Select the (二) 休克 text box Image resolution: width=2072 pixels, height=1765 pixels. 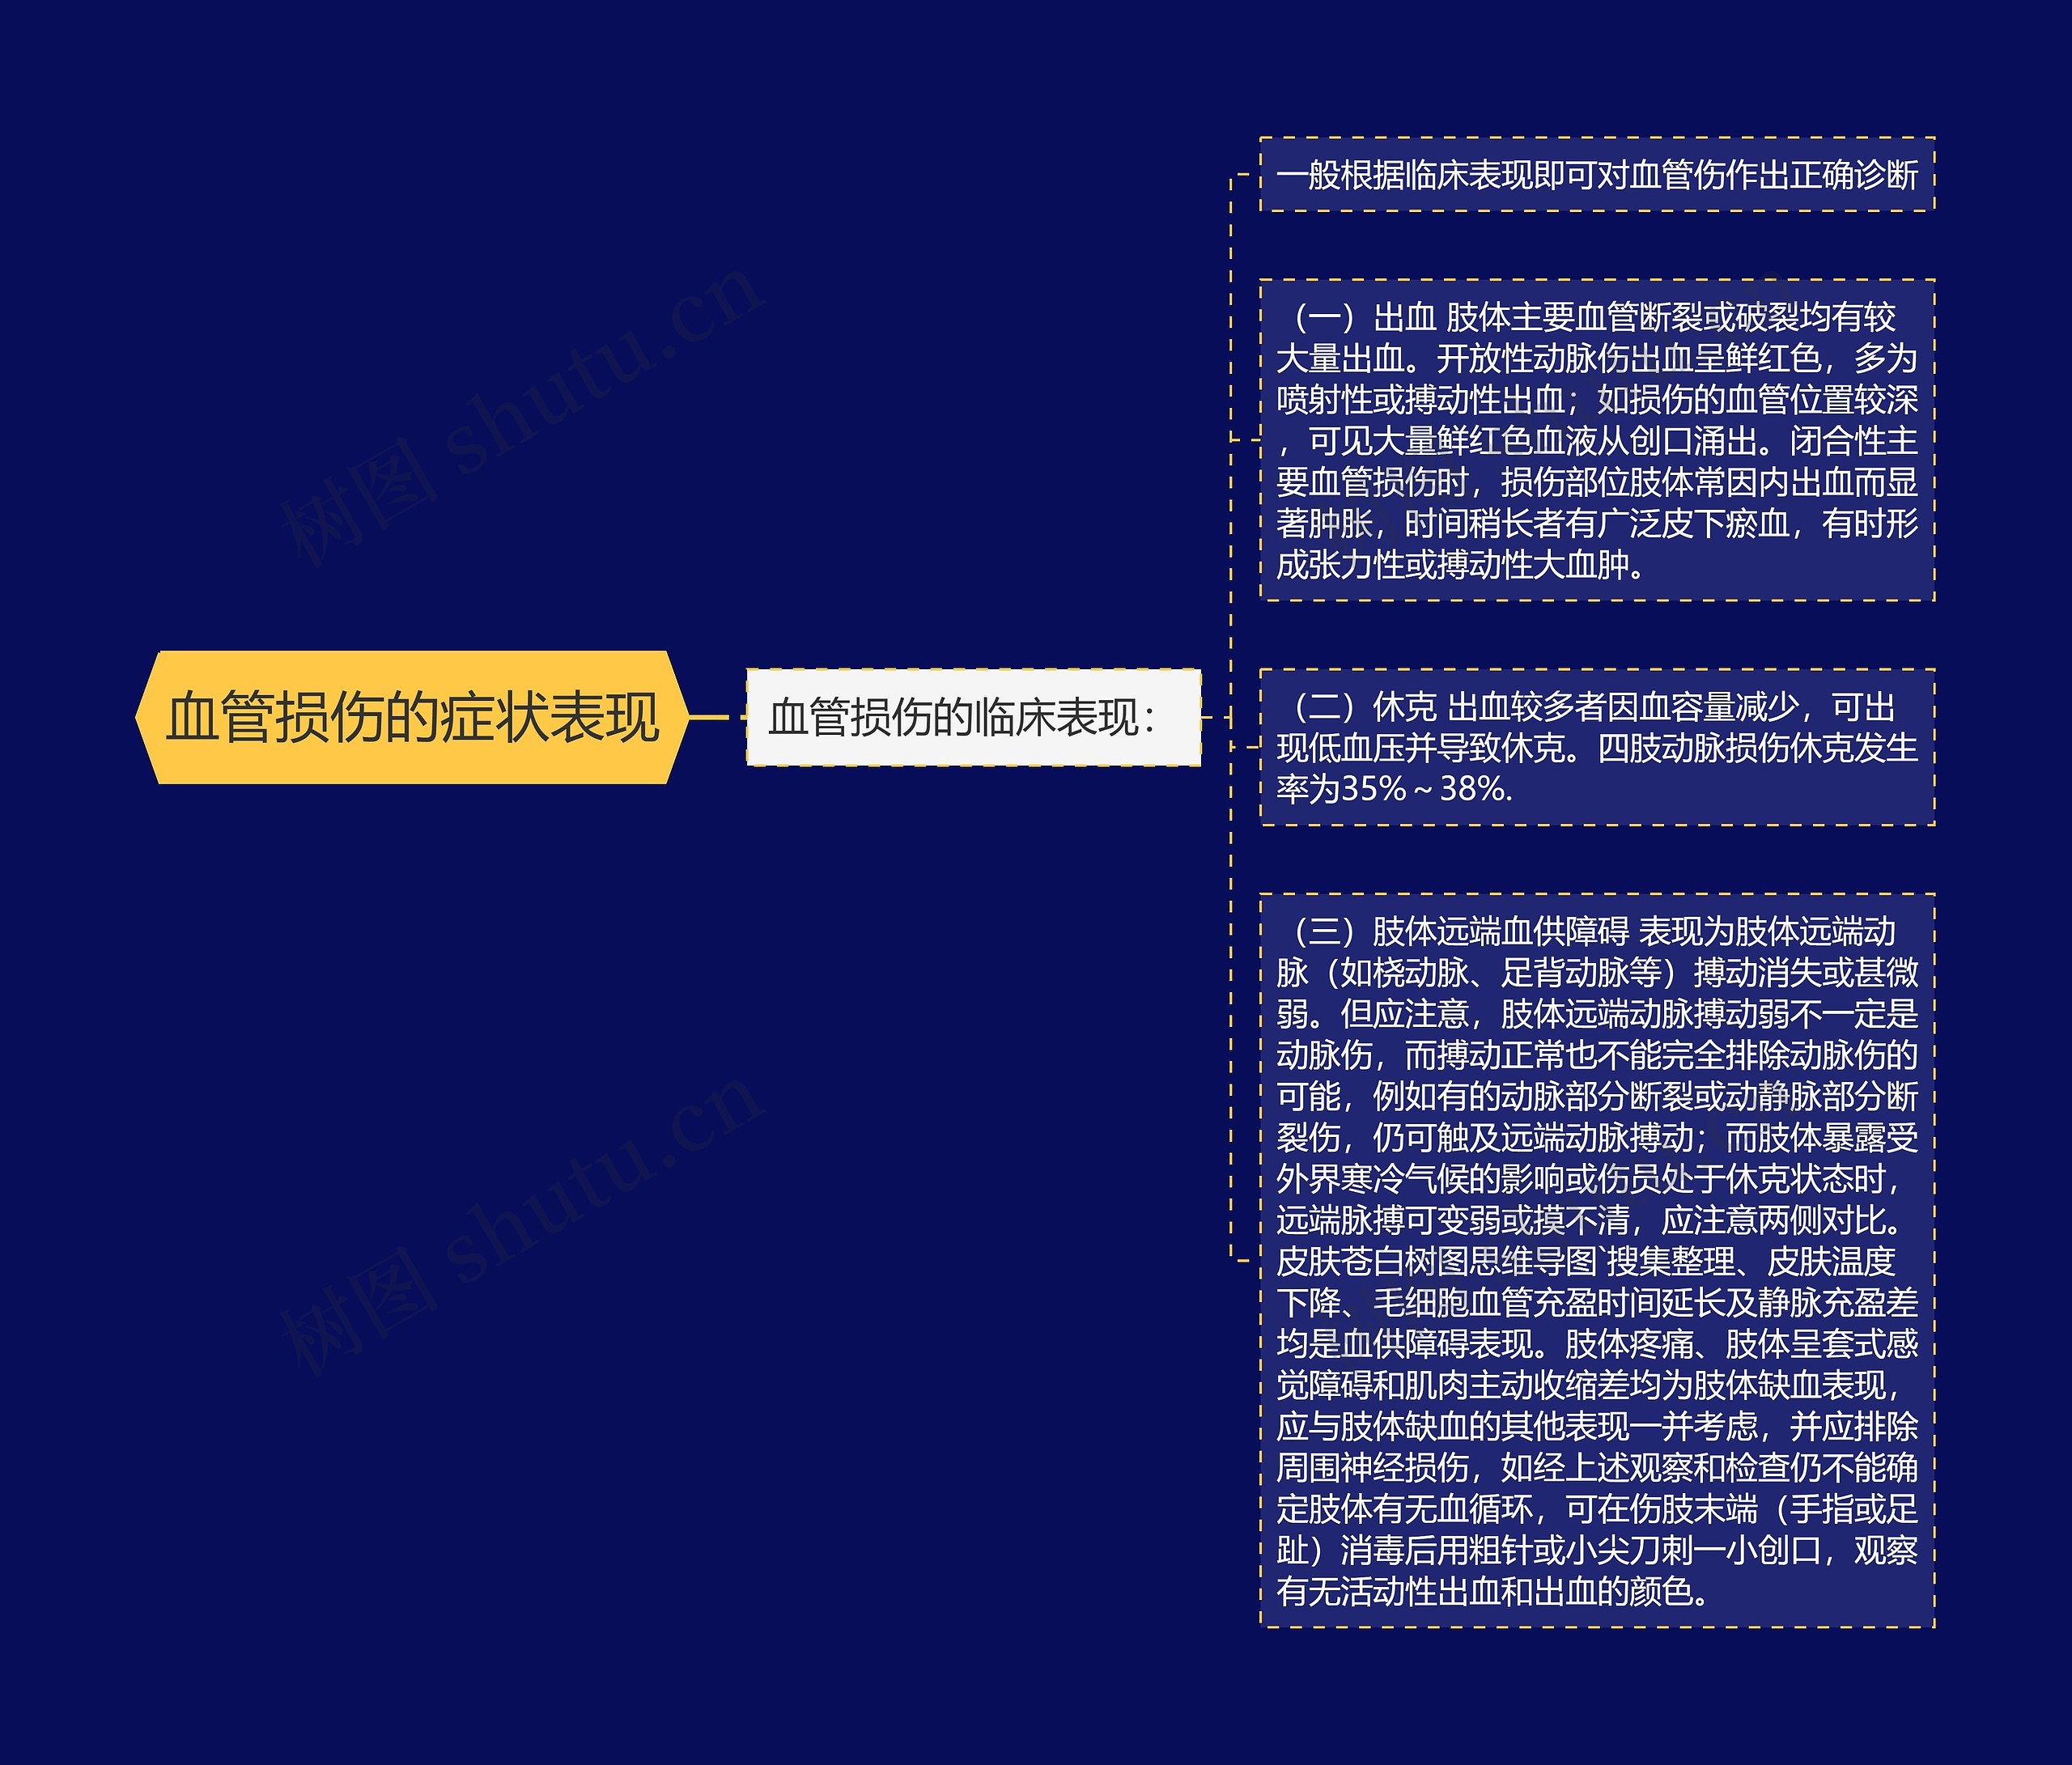pos(1597,747)
